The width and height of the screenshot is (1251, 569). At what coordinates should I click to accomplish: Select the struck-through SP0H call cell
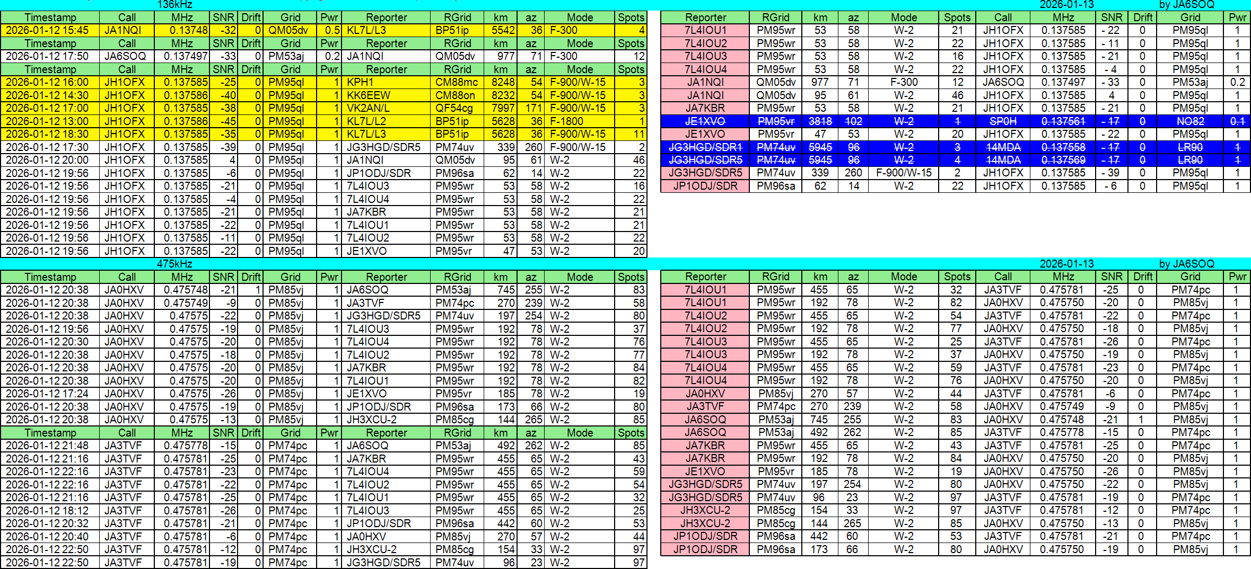pos(1002,121)
